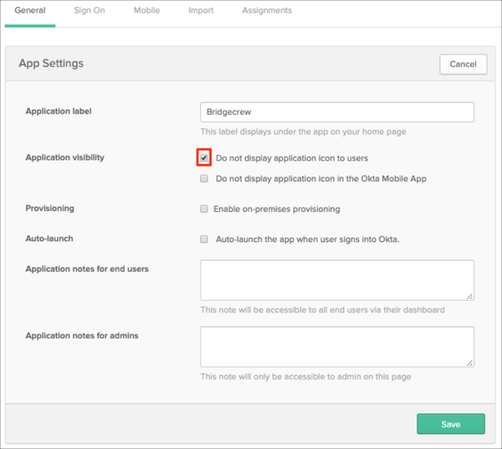Go to the Import tab

tap(201, 11)
